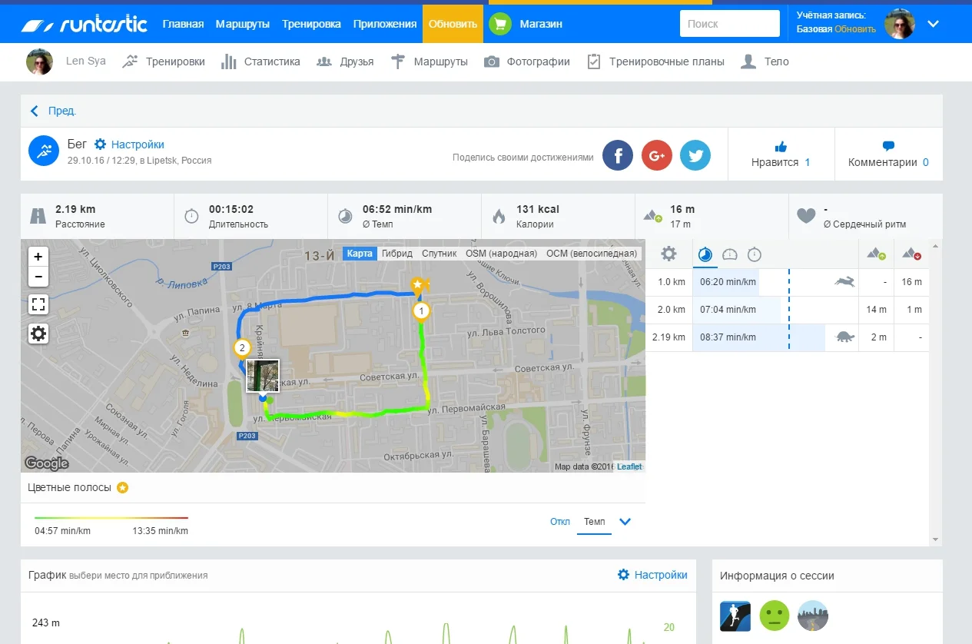The width and height of the screenshot is (972, 644).
Task: Enter fullscreen map view
Action: 38,304
